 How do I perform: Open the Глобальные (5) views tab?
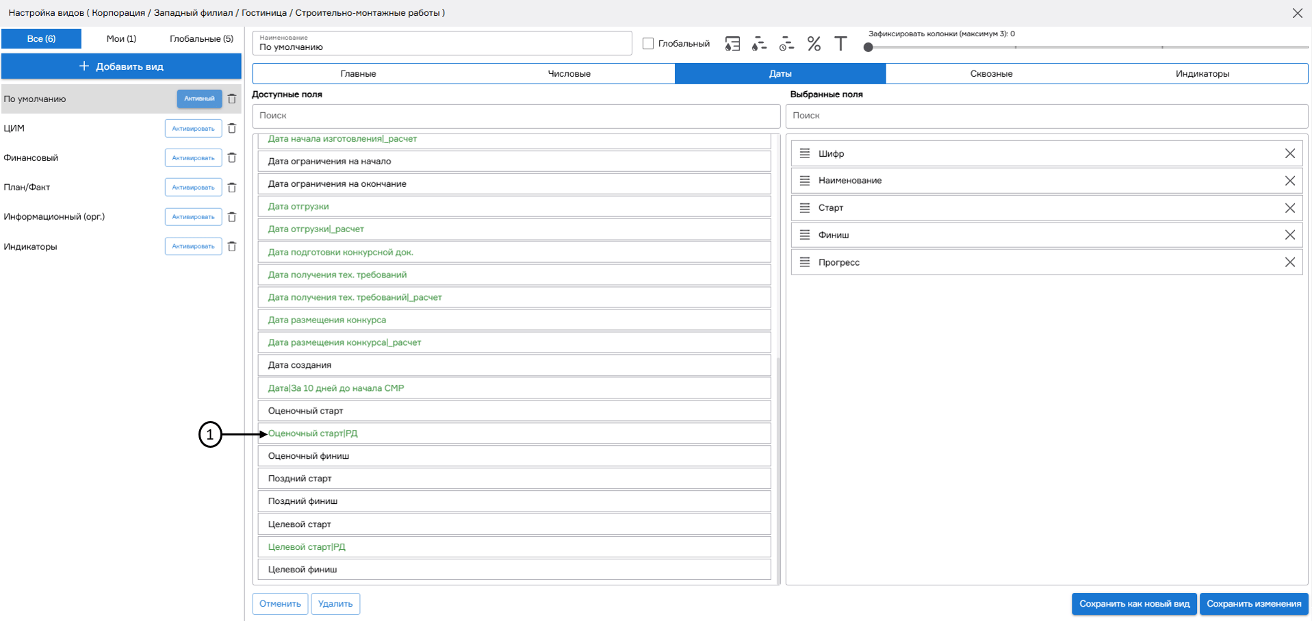click(x=201, y=39)
